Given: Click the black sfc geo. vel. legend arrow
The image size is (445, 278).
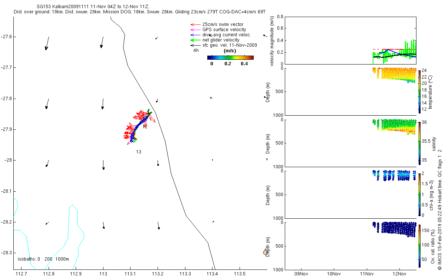Looking at the screenshot, I should [195, 45].
